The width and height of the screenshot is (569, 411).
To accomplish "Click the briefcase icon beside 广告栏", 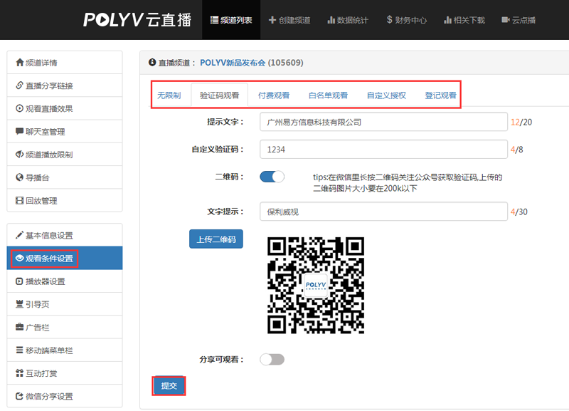I will coord(19,327).
